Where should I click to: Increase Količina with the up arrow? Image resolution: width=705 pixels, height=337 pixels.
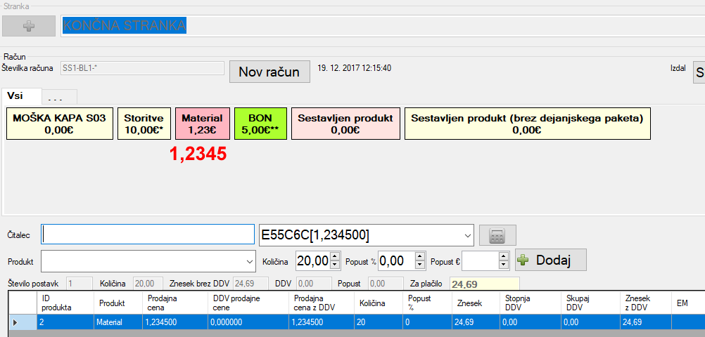coord(335,256)
